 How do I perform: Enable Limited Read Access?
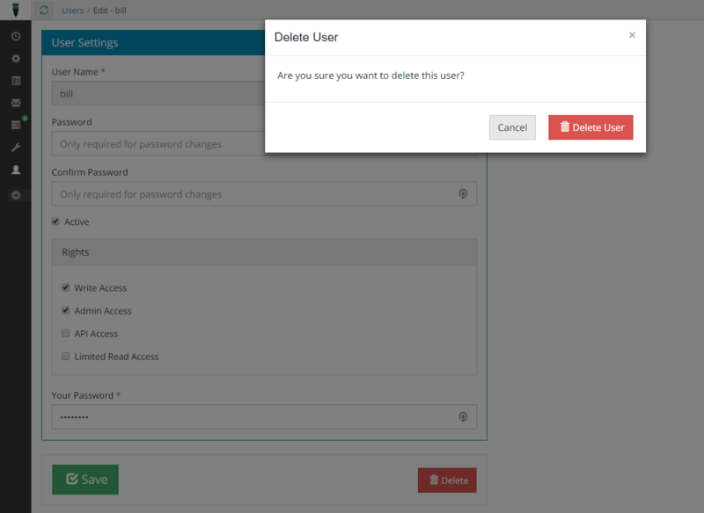click(x=65, y=356)
